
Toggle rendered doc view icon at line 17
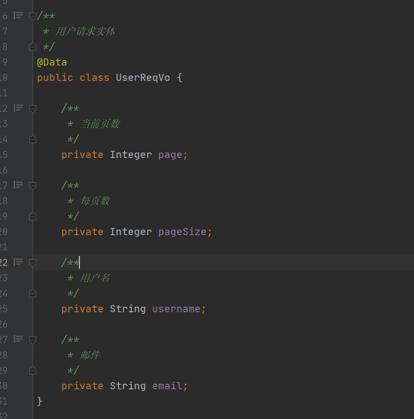18,185
